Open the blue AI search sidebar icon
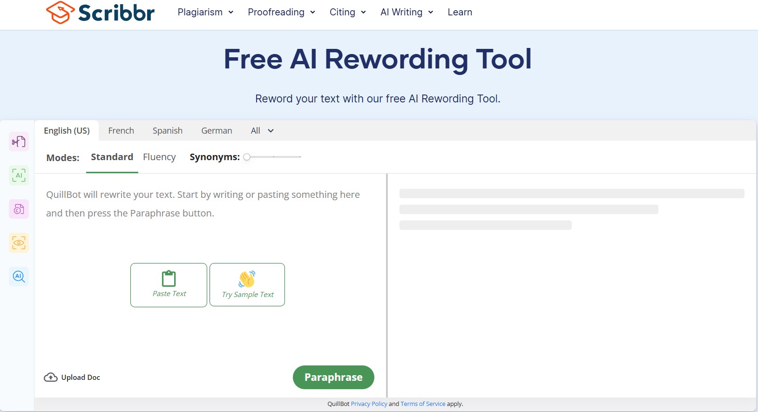Screen dimensions: 758x412 (19, 277)
